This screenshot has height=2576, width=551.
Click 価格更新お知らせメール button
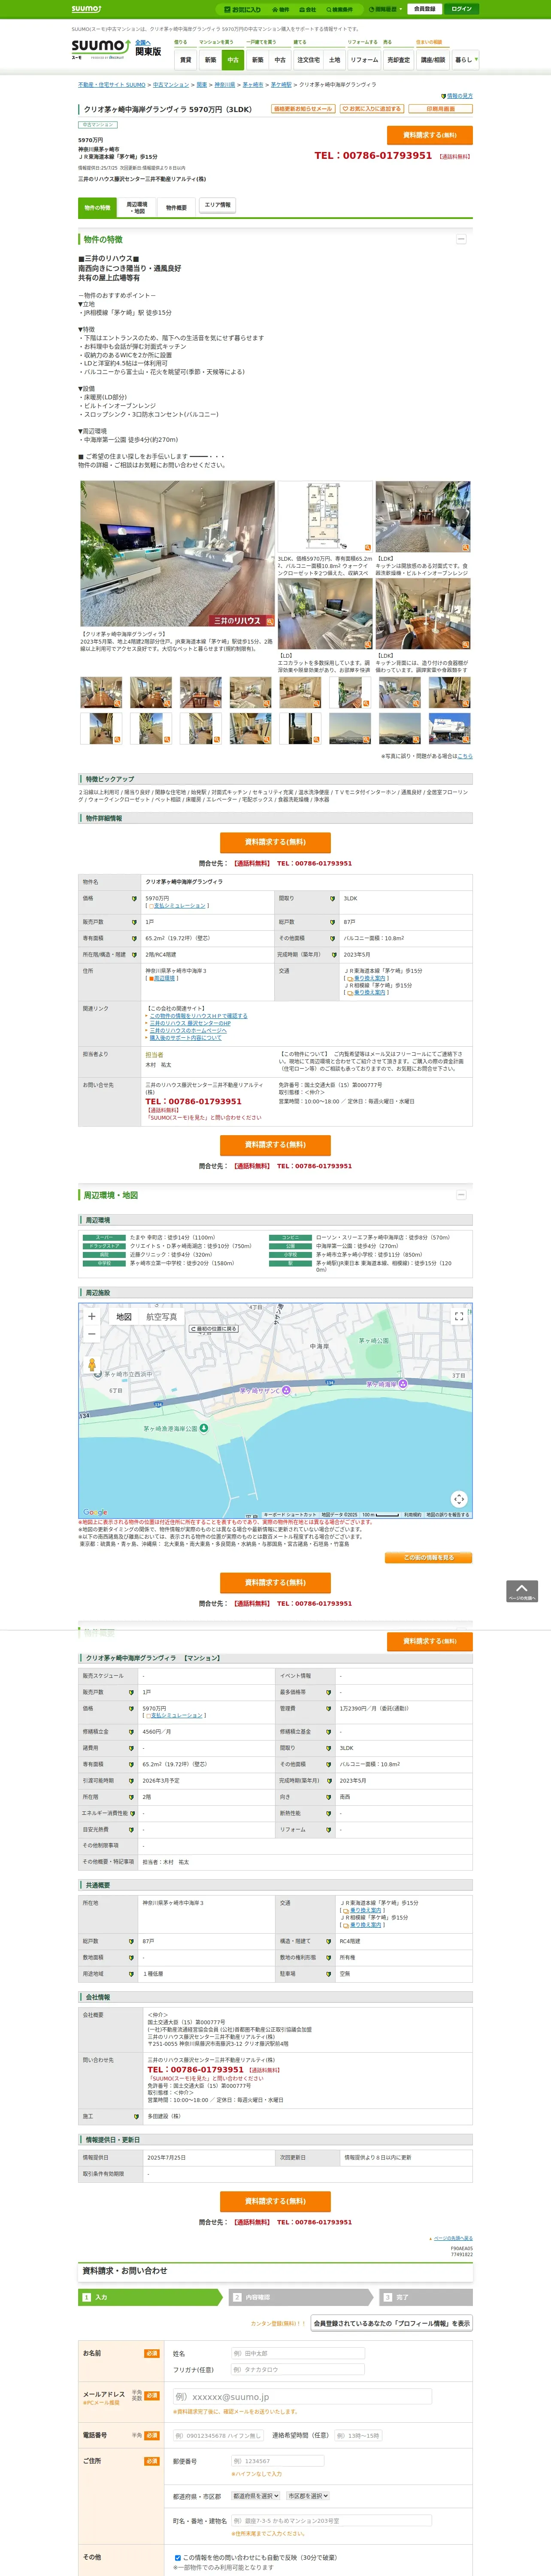(x=303, y=109)
